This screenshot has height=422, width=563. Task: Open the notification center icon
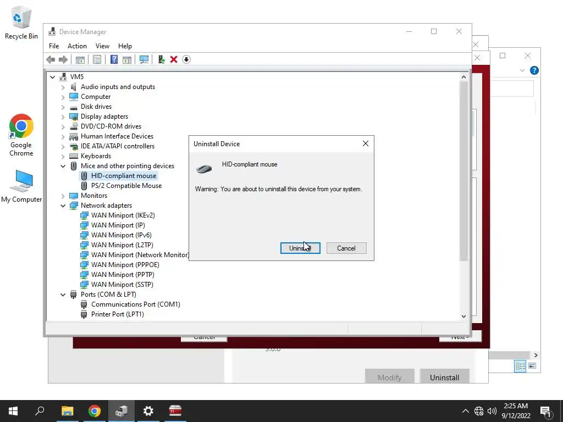click(546, 411)
